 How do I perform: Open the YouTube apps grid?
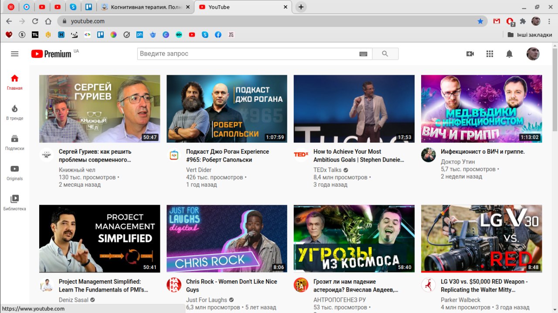490,54
